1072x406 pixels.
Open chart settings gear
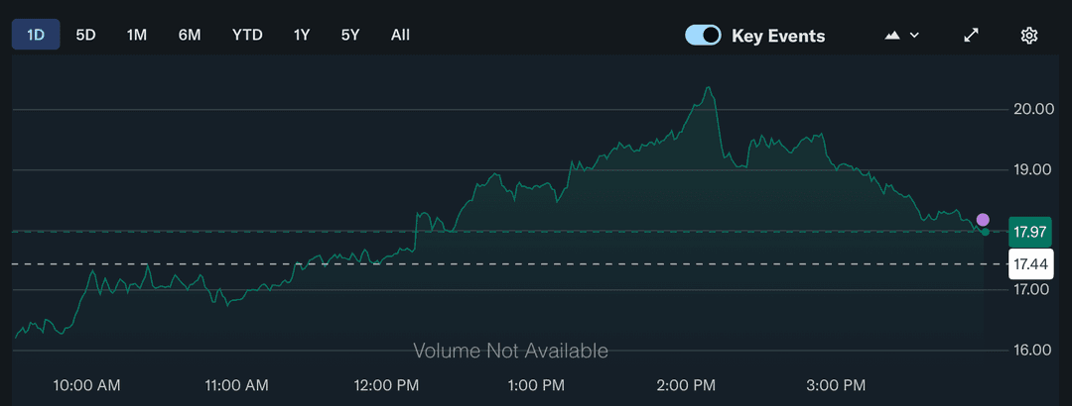click(1029, 36)
